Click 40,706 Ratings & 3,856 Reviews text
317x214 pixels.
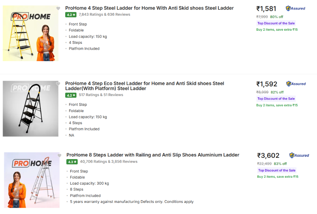pos(109,161)
